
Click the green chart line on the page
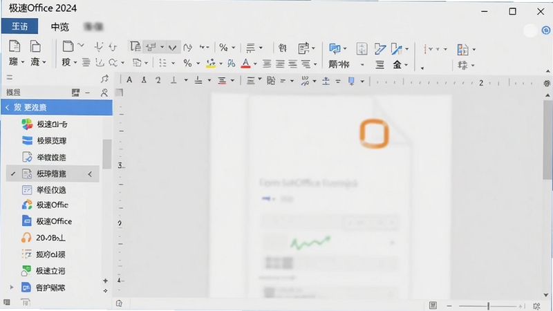[310, 243]
